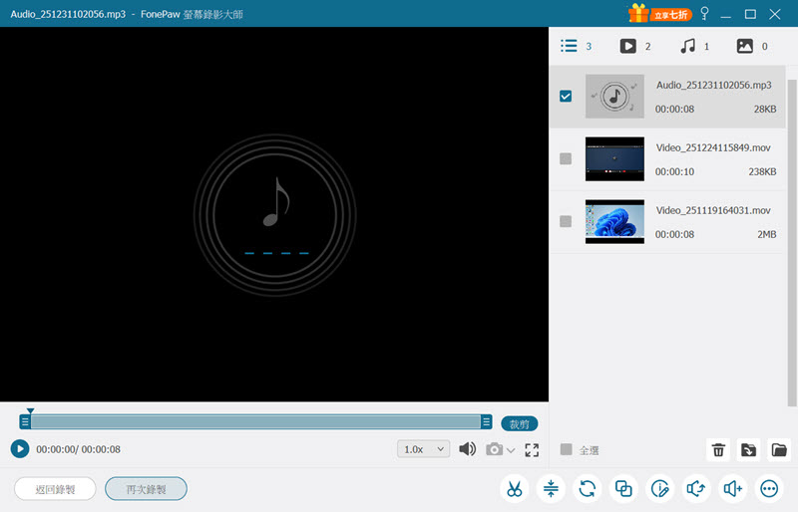Image resolution: width=798 pixels, height=512 pixels.
Task: Click the timeline trim bar
Action: (x=257, y=422)
